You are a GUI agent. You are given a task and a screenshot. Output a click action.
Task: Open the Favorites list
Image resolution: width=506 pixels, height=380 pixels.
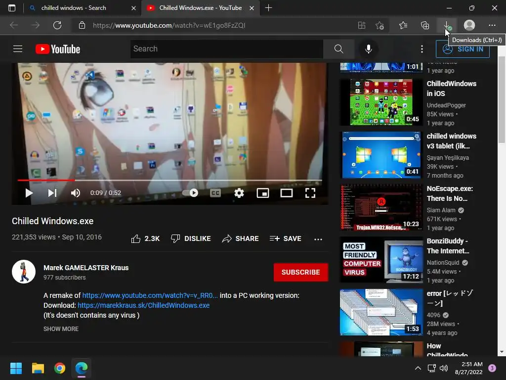pos(403,25)
